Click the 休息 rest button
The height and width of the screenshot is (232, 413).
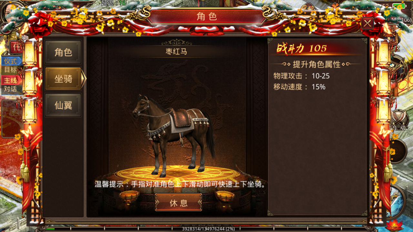click(x=178, y=202)
